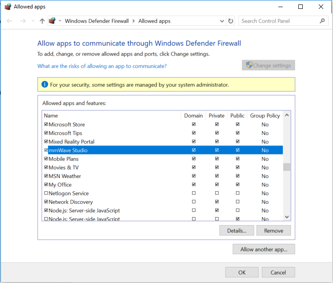Click Allowed apps breadcrumb segment

[154, 21]
